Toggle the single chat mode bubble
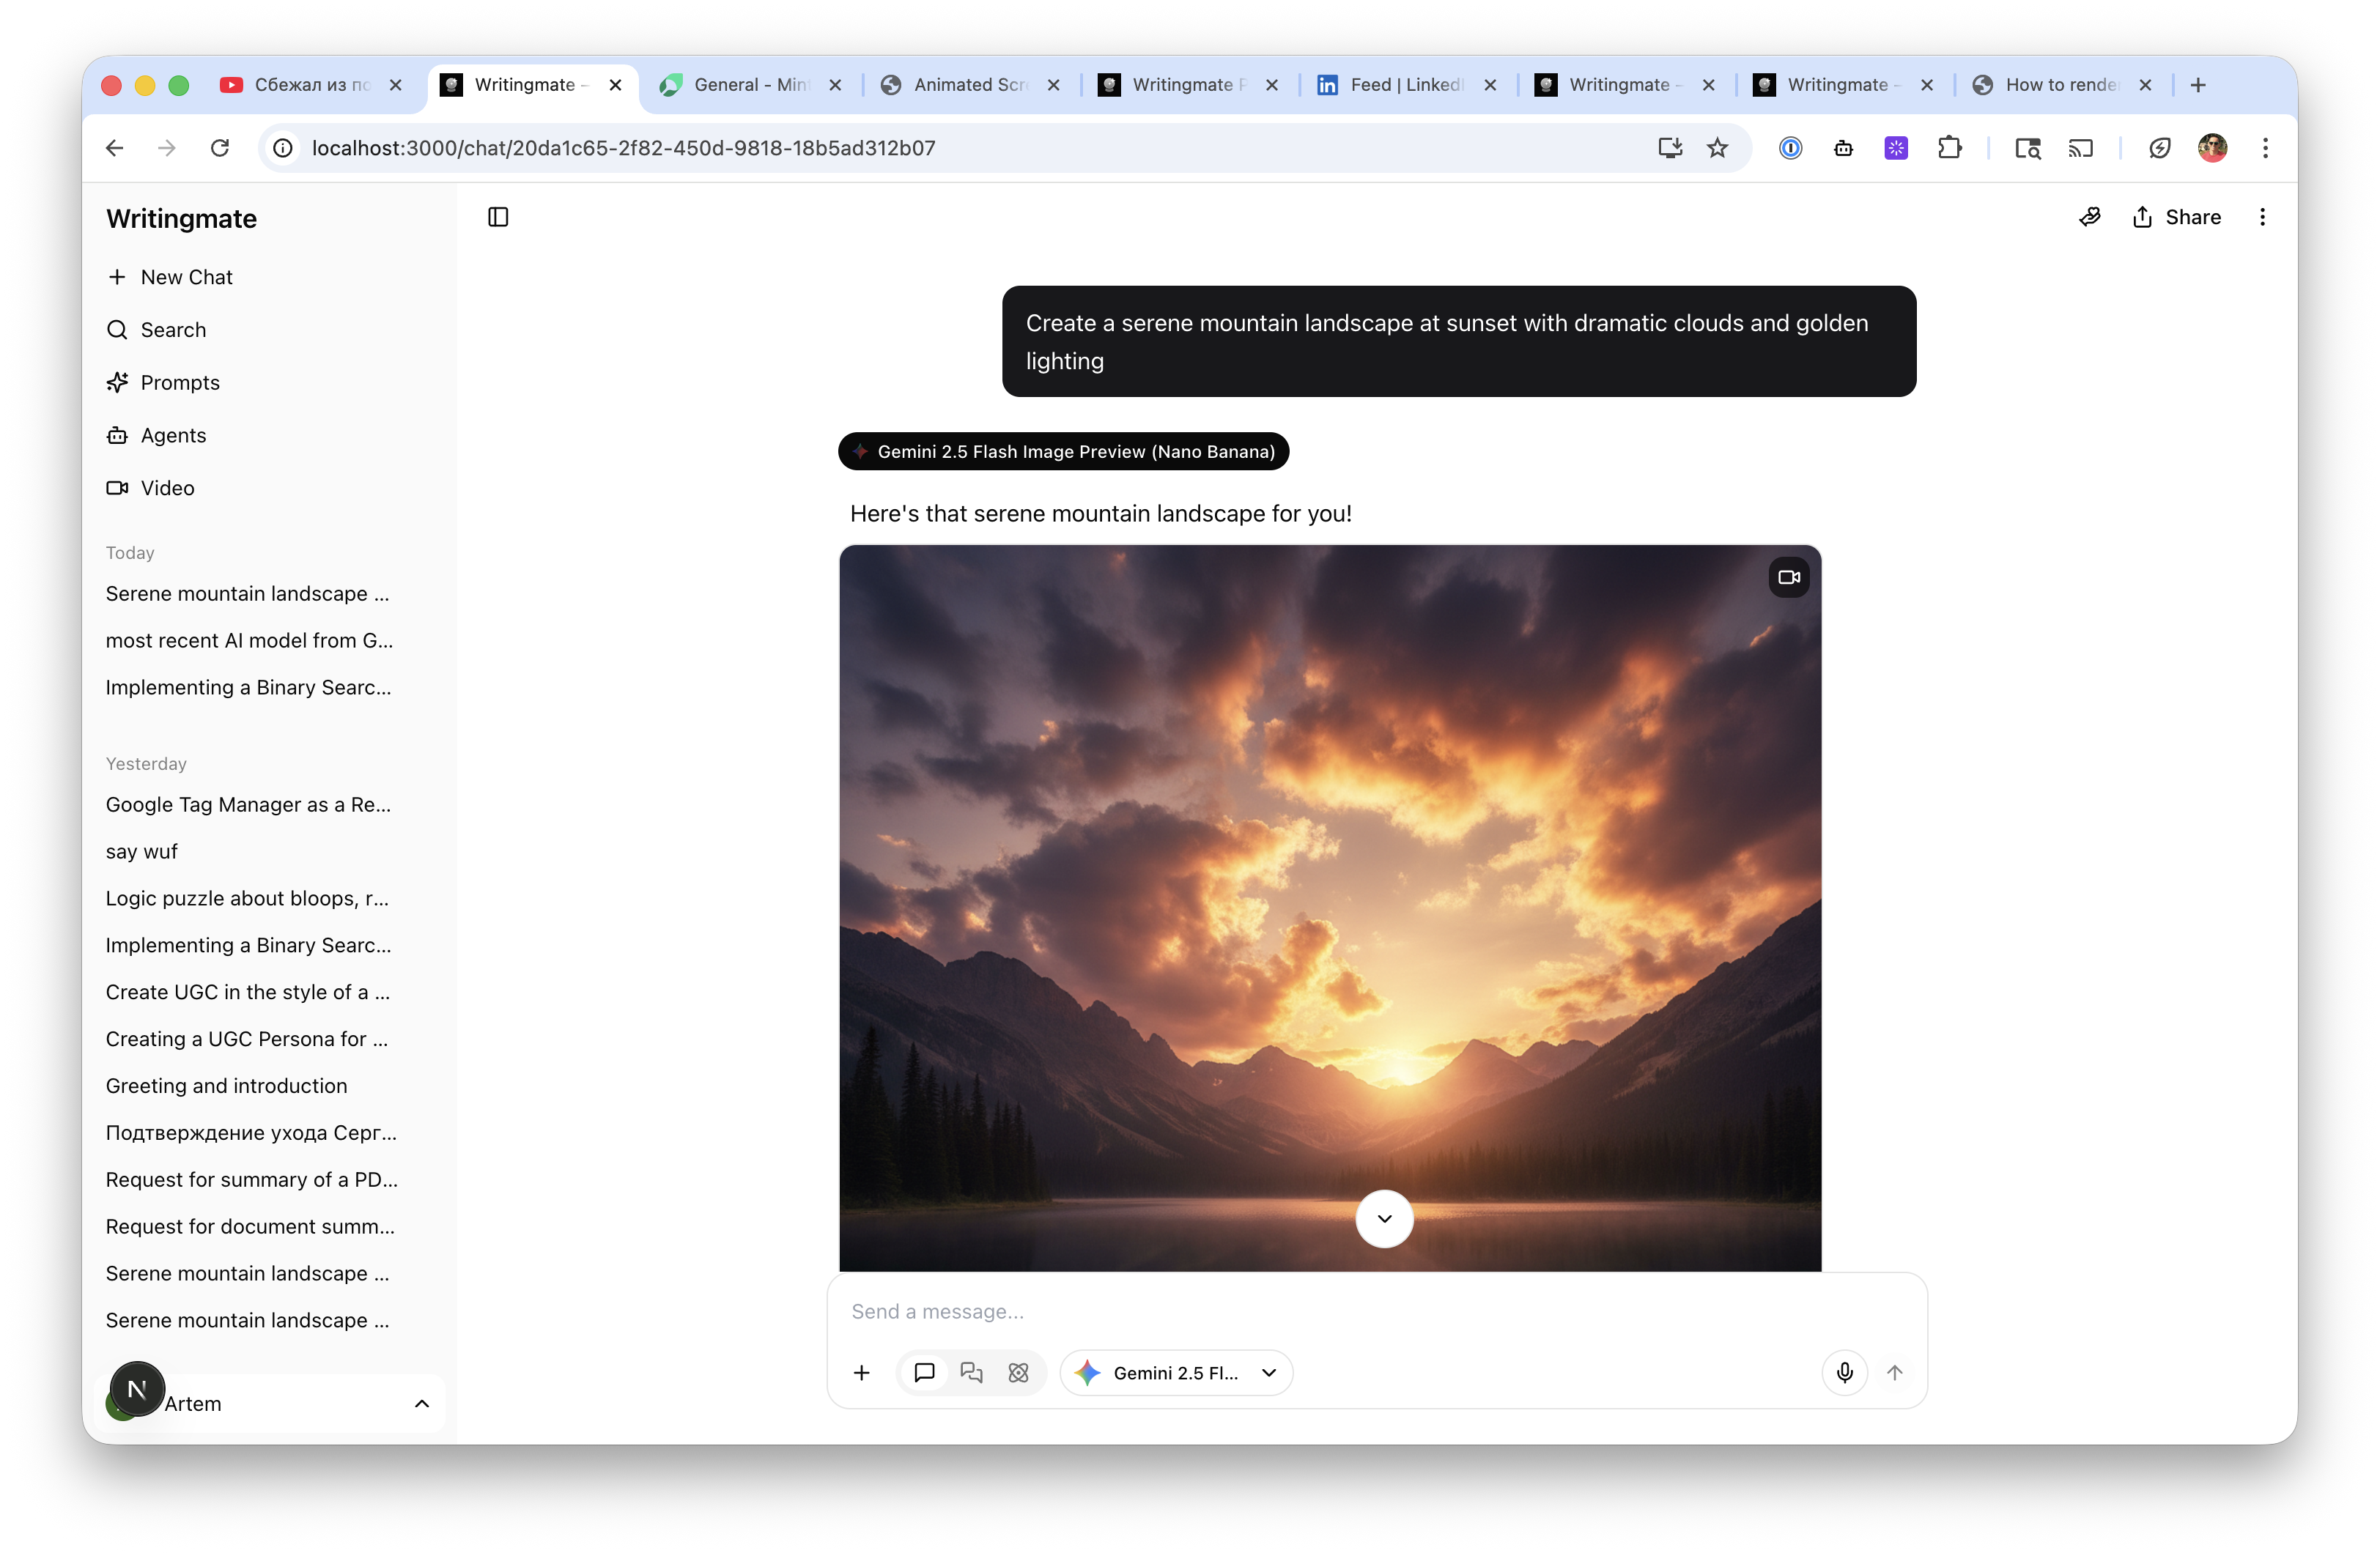 [x=924, y=1372]
